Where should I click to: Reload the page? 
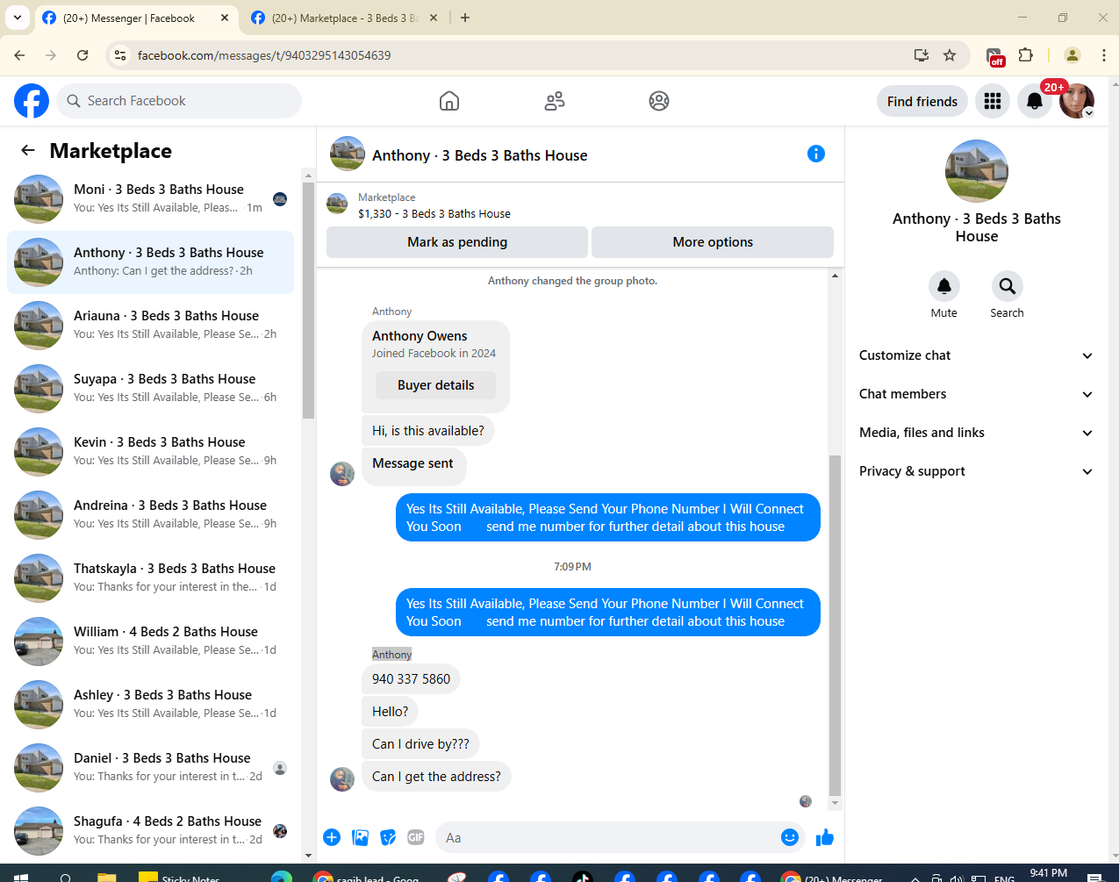[82, 55]
